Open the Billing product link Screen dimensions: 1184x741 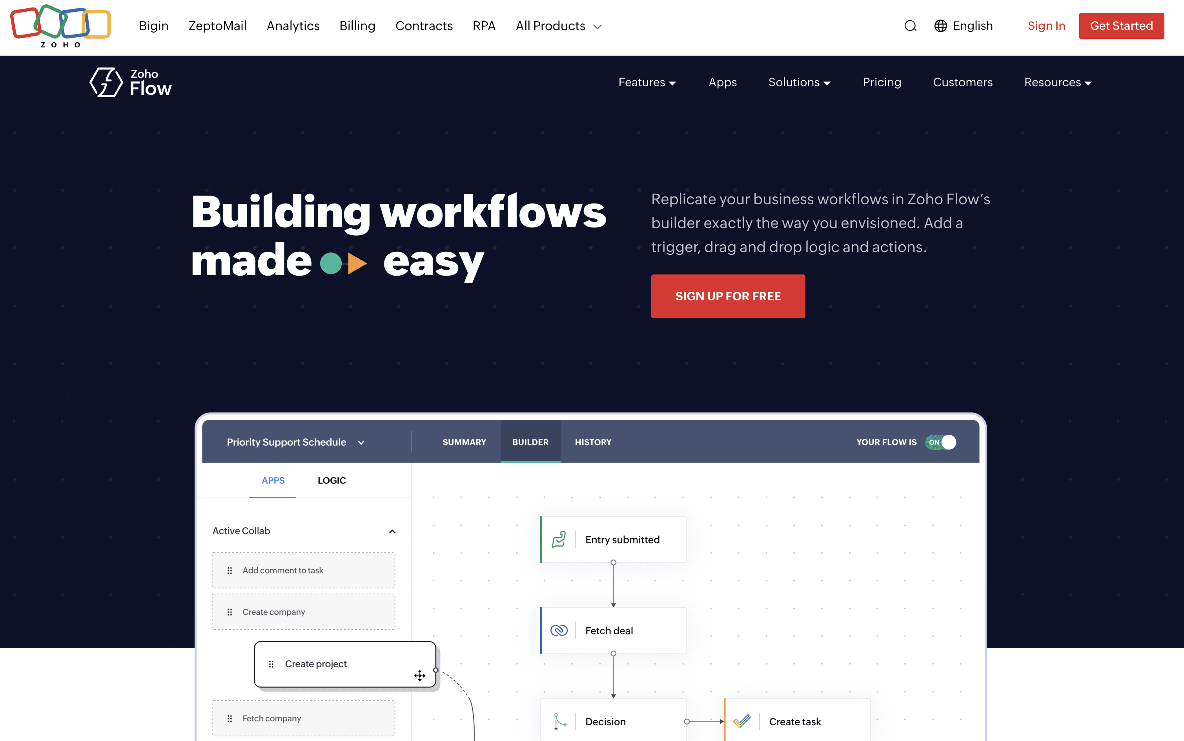pyautogui.click(x=357, y=26)
